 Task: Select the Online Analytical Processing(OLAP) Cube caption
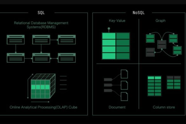pyautogui.click(x=44, y=107)
